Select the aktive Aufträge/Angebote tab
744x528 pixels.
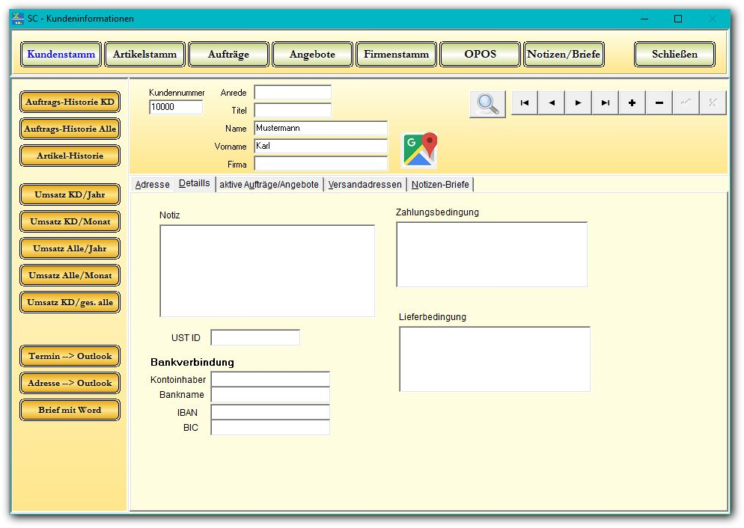269,185
